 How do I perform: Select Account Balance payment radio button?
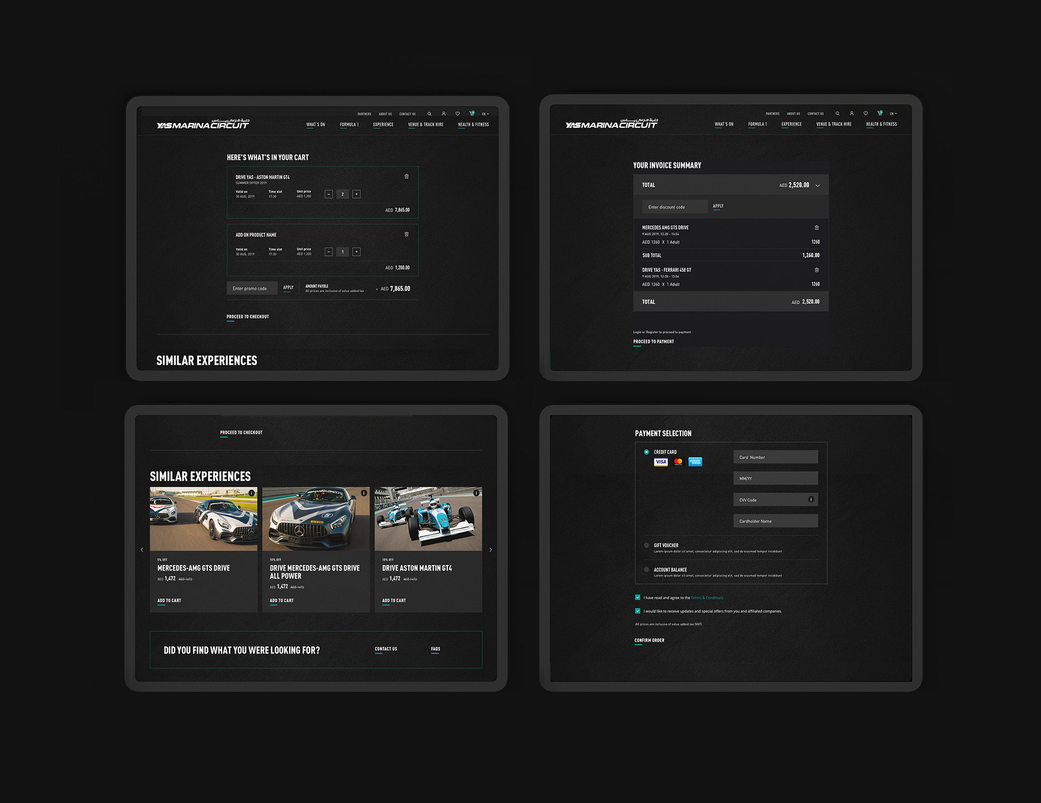click(x=646, y=569)
